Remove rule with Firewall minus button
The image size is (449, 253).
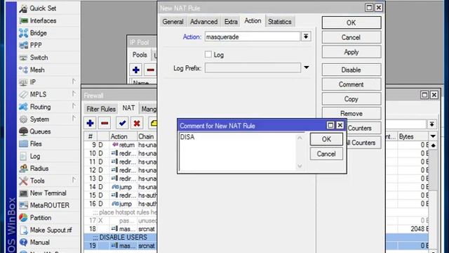coord(105,124)
